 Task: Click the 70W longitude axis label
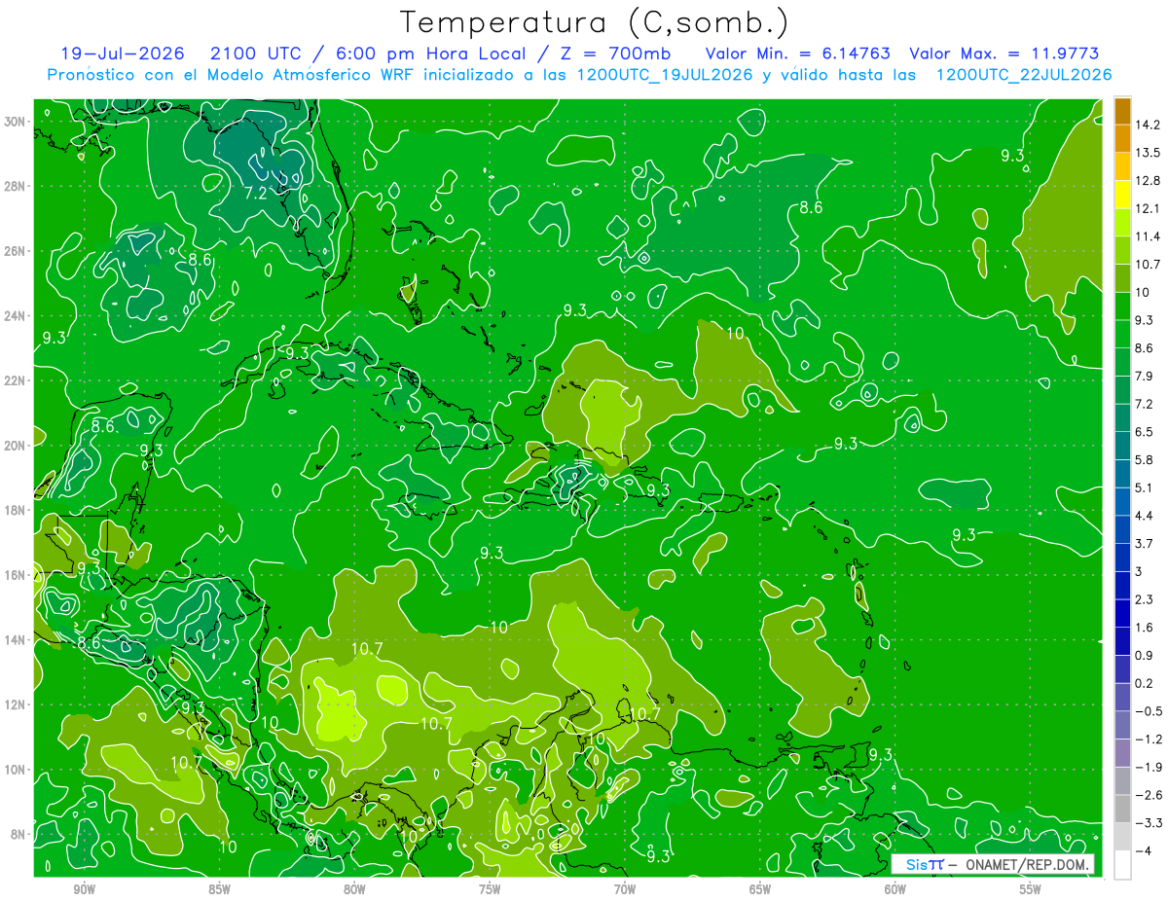(x=625, y=889)
